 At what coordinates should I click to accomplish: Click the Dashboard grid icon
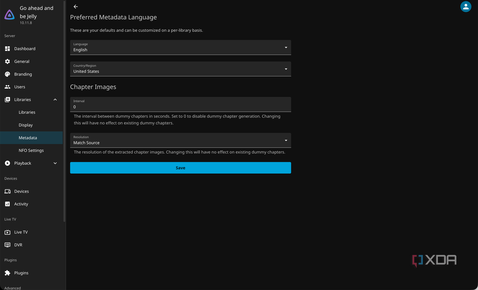coord(8,49)
